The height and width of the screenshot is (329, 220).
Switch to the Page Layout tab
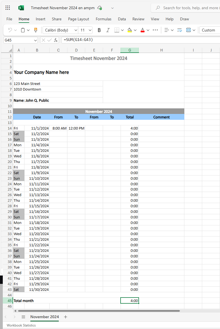coord(79,19)
